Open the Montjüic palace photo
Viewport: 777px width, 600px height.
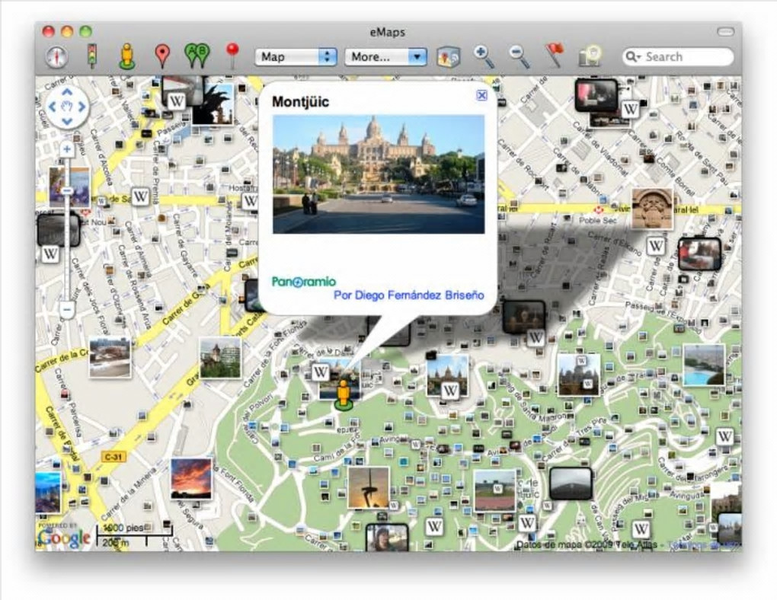(379, 174)
